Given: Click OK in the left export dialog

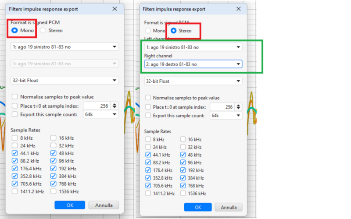Looking at the screenshot, I should [70, 205].
